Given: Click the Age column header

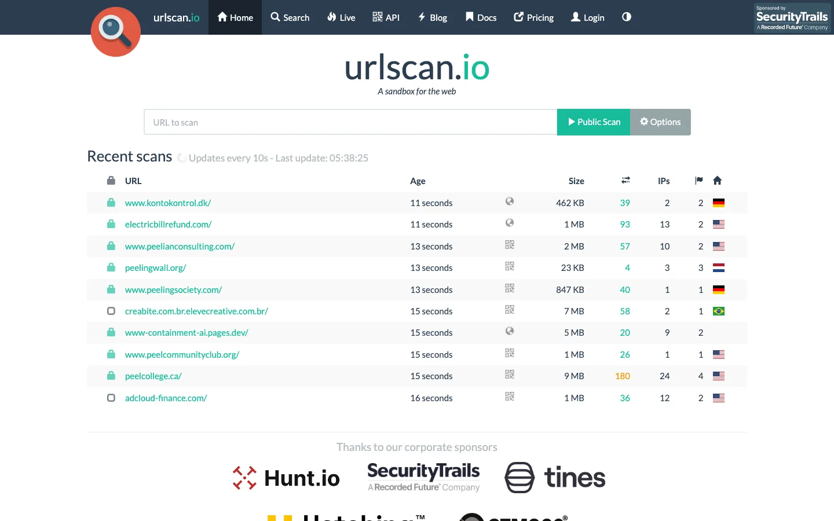Looking at the screenshot, I should [x=418, y=181].
